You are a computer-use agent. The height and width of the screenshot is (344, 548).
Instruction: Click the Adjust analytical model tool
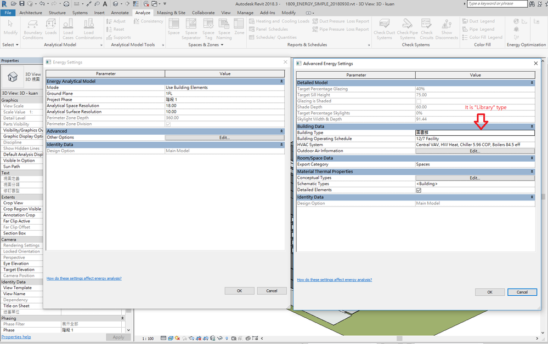(116, 21)
